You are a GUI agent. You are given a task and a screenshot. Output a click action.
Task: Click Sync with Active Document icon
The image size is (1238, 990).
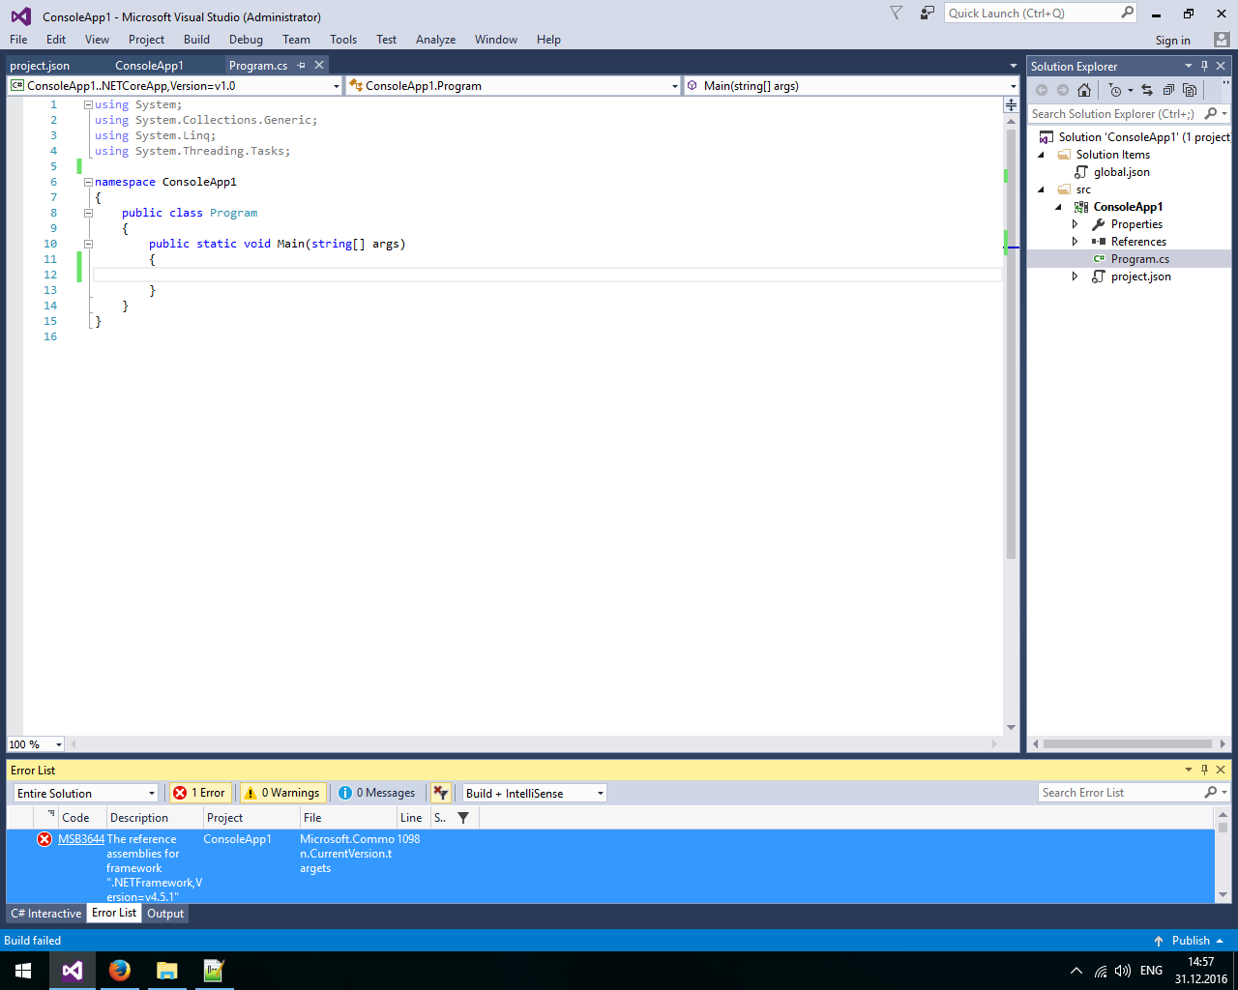click(1147, 90)
